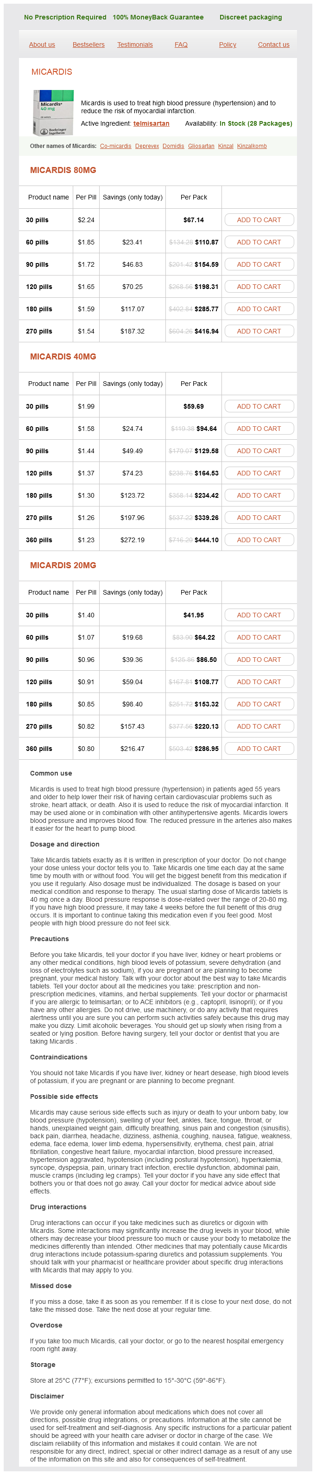This screenshot has height=1475, width=316.
Task: Open the Co-micardis alternate name link
Action: point(116,146)
